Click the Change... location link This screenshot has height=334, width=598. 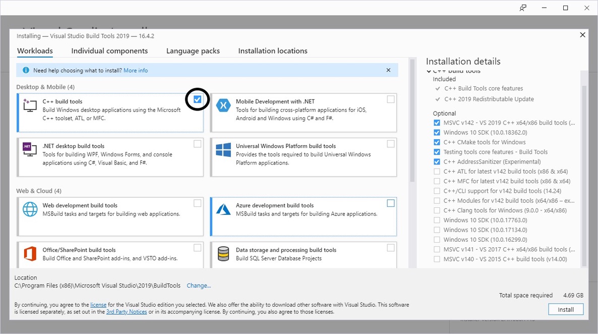[x=199, y=286]
